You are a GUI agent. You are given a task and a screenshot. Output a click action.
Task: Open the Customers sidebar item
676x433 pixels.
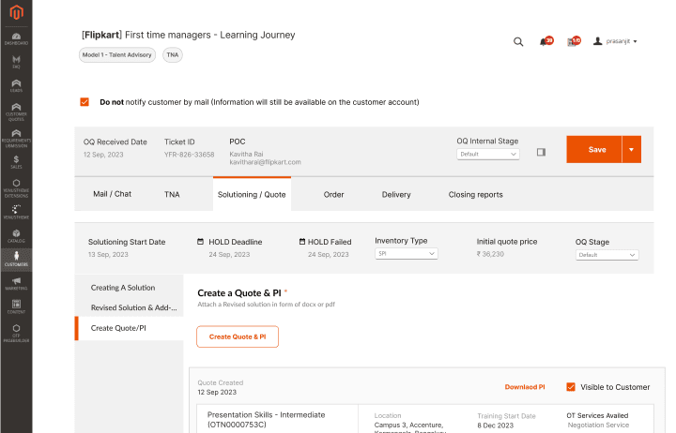(x=16, y=259)
